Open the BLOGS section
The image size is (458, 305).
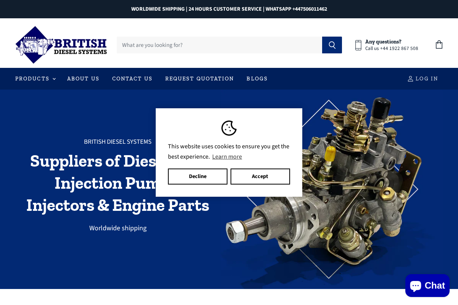[x=257, y=79]
